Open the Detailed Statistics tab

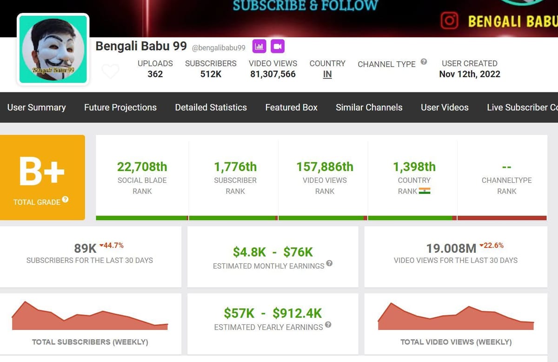(211, 107)
